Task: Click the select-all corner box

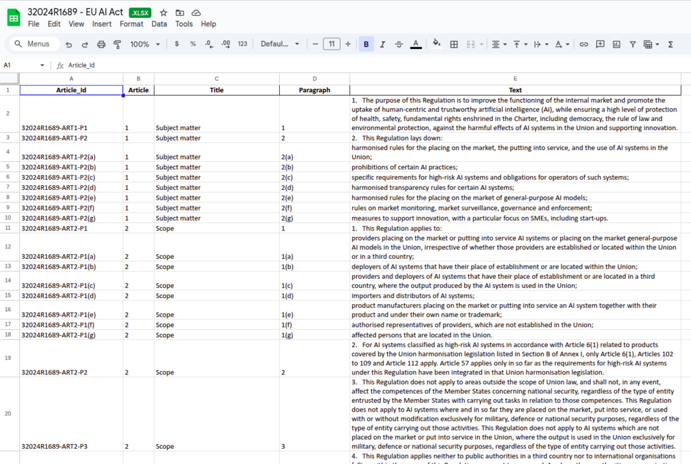Action: 9,78
